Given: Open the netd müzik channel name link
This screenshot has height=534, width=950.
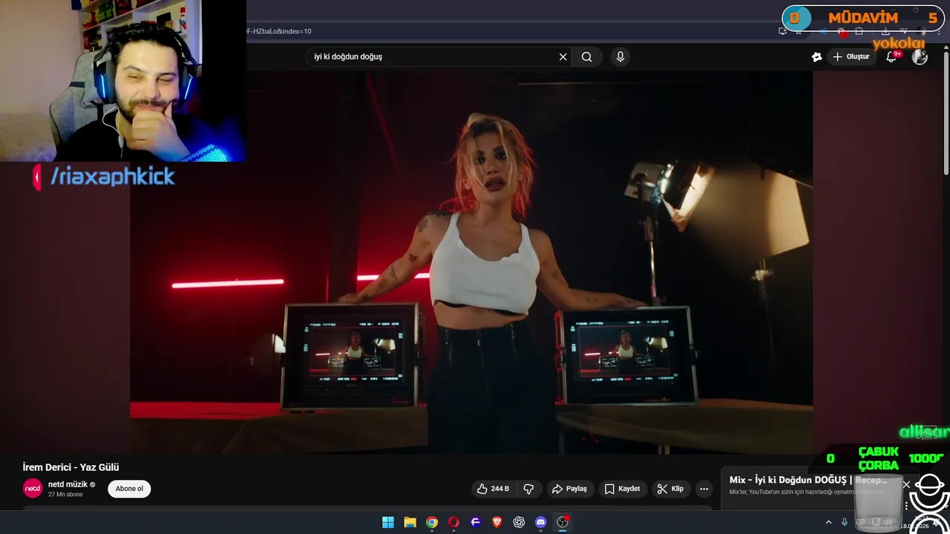Looking at the screenshot, I should click(x=68, y=484).
